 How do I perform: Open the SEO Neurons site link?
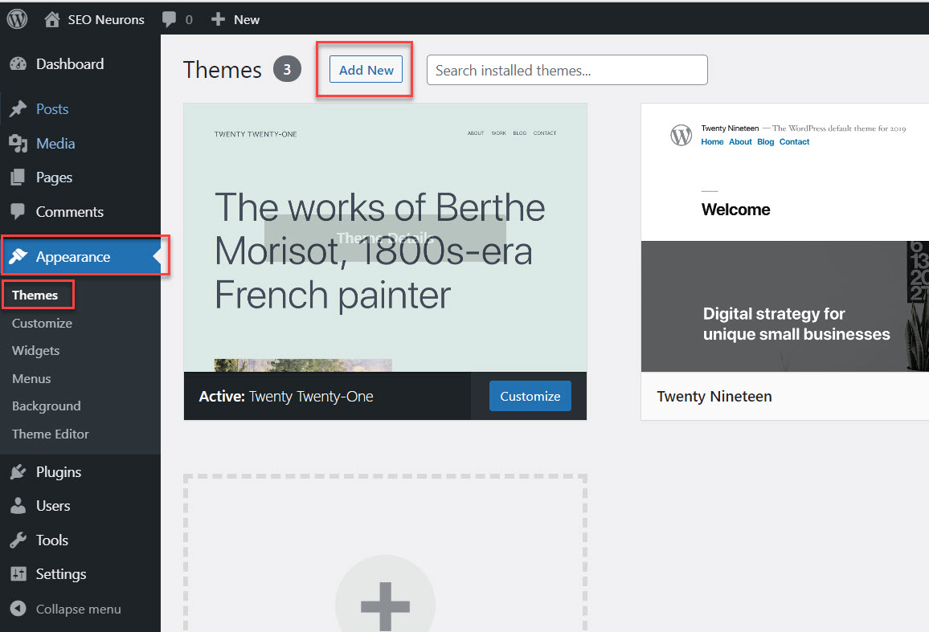pos(106,19)
